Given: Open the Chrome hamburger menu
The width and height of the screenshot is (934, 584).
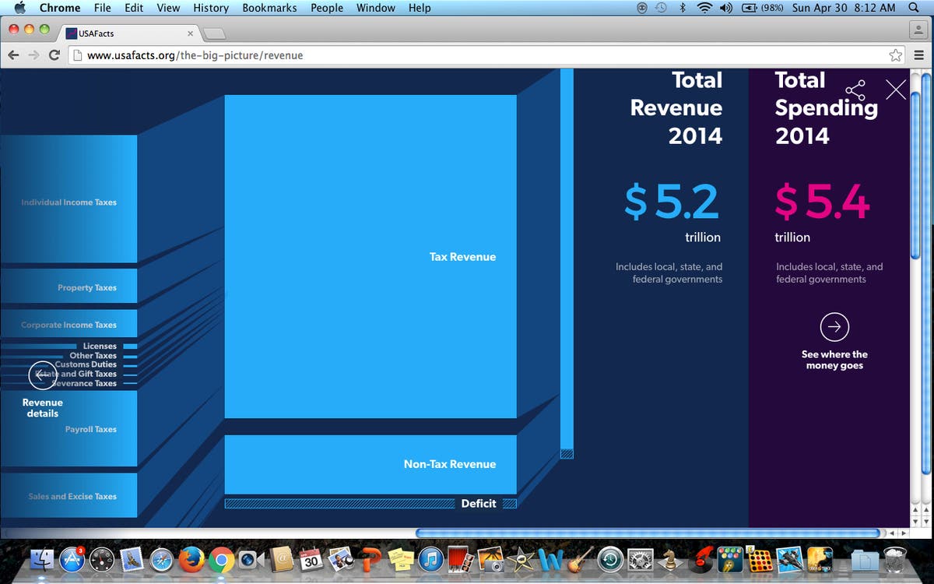Looking at the screenshot, I should tap(918, 55).
